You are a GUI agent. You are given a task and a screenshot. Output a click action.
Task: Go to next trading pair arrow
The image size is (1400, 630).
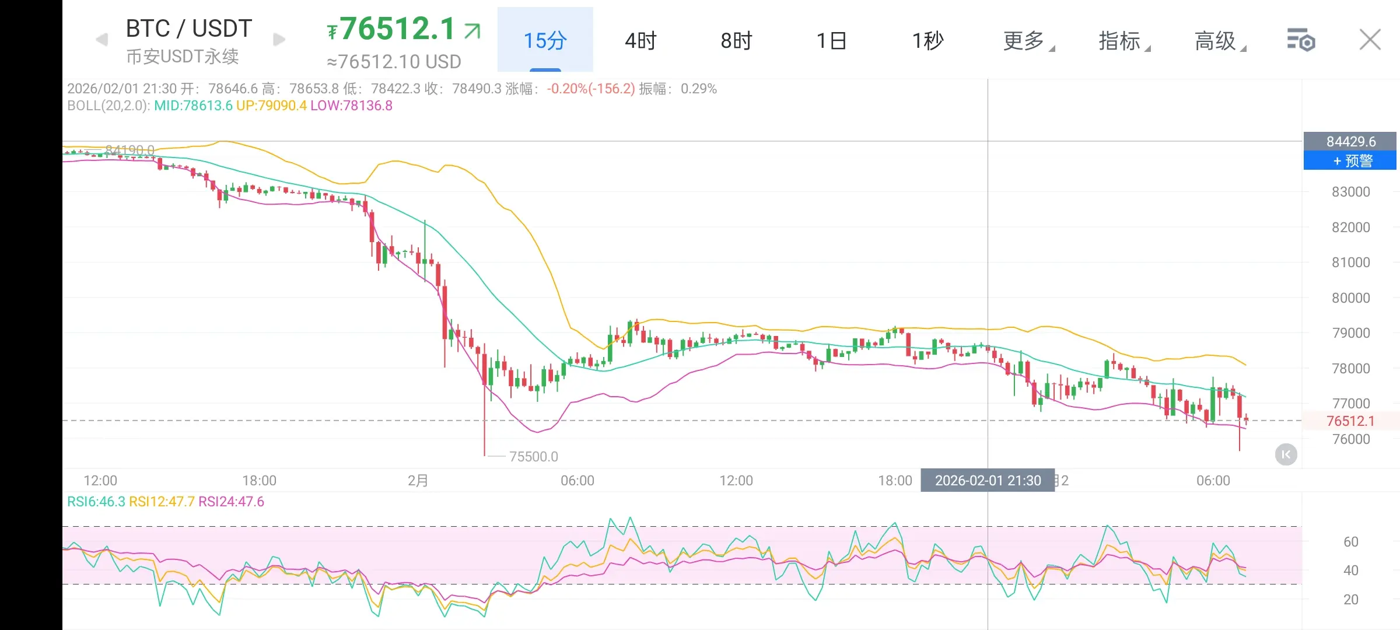click(279, 40)
